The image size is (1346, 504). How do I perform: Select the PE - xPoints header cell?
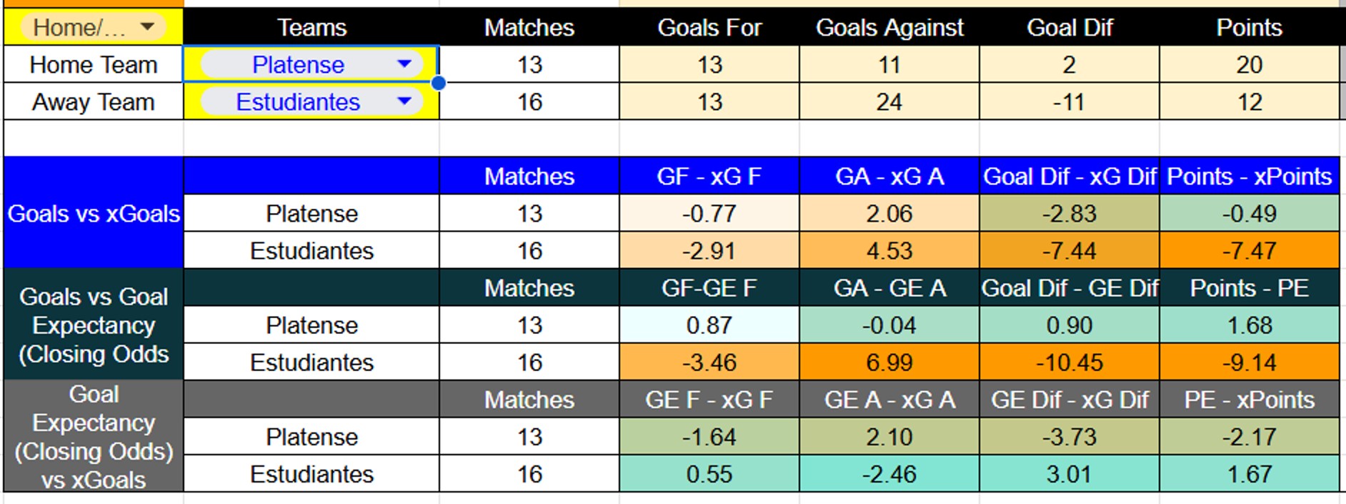tap(1249, 400)
